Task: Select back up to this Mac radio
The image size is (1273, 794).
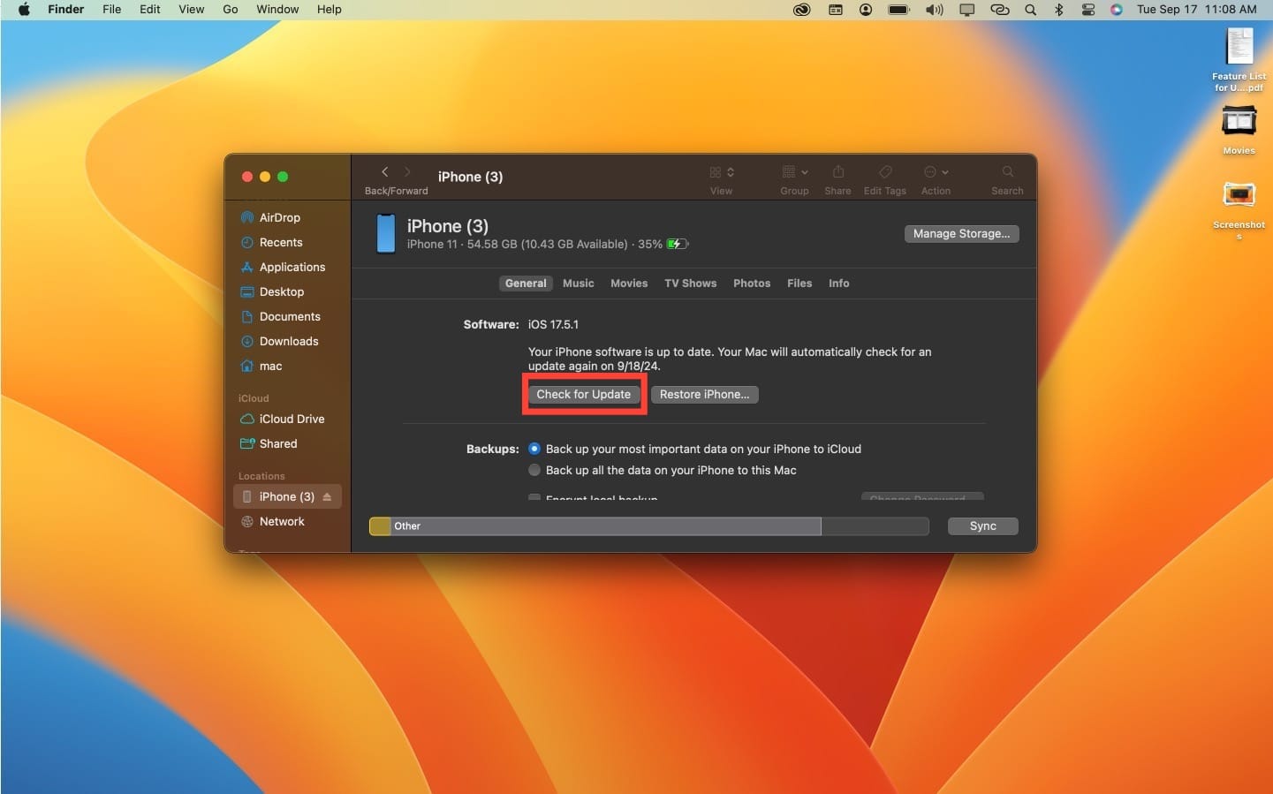Action: pos(534,470)
